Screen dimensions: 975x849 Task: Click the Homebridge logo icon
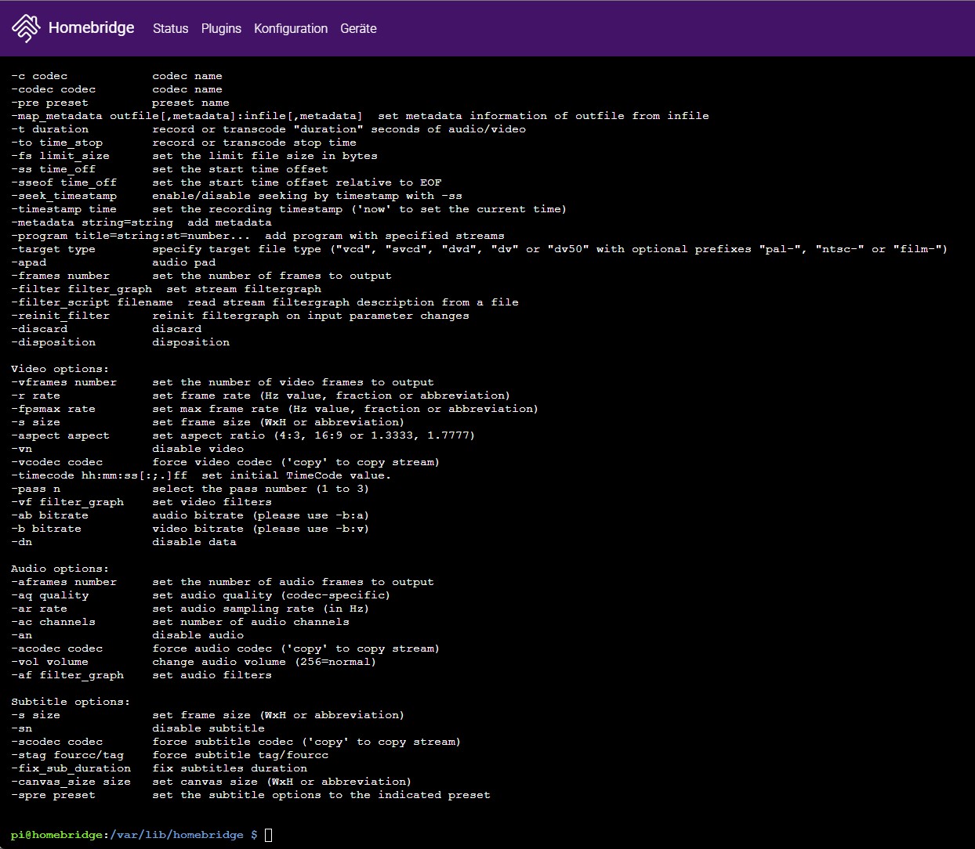(x=26, y=28)
